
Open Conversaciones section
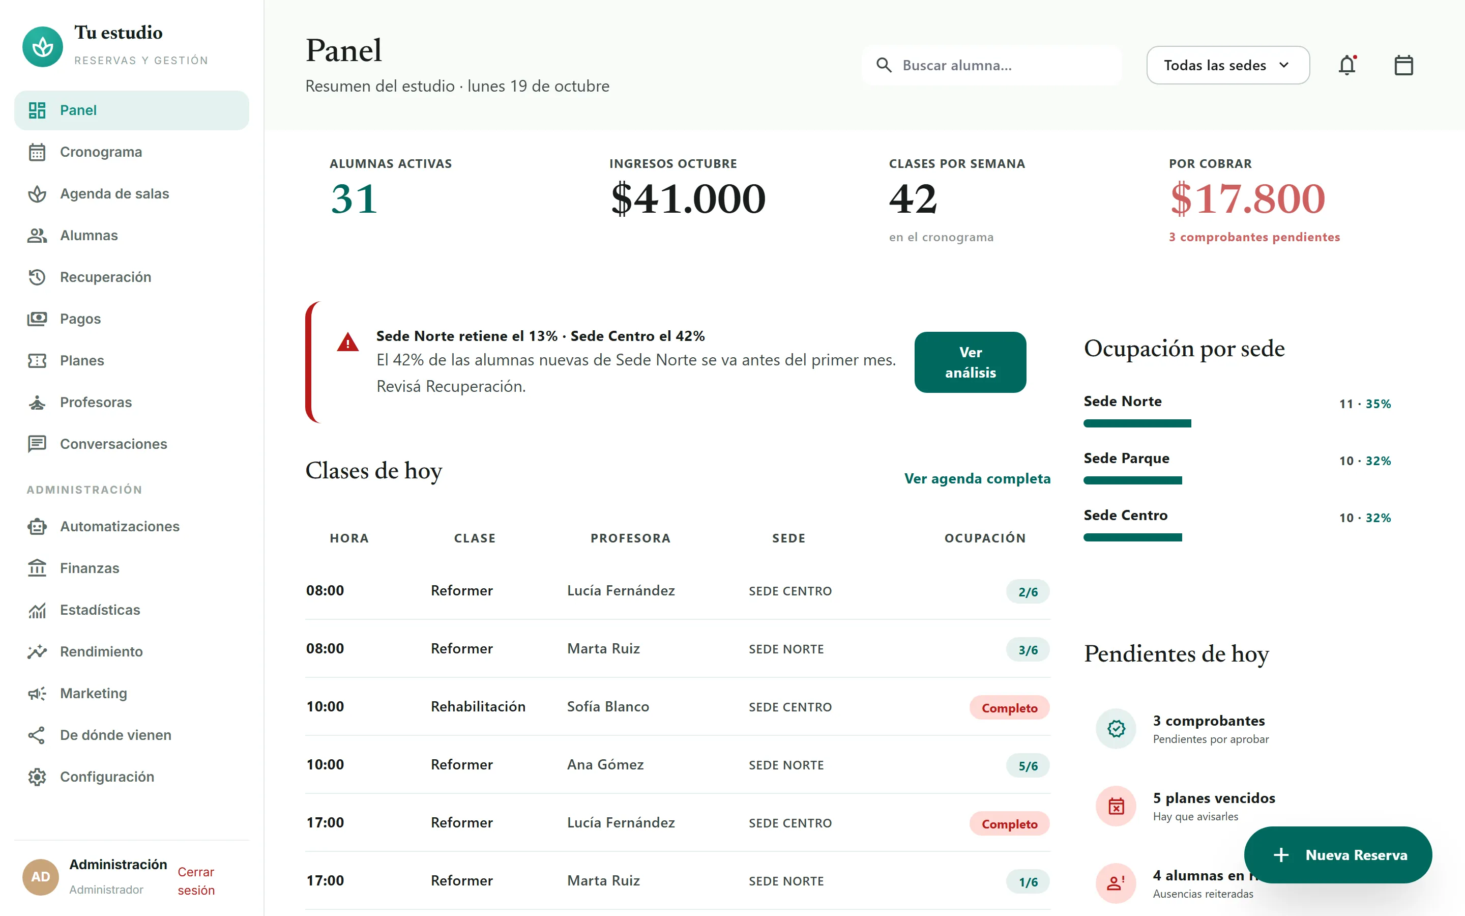[131, 444]
